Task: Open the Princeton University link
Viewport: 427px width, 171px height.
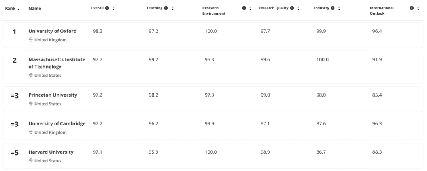Action: pos(53,95)
